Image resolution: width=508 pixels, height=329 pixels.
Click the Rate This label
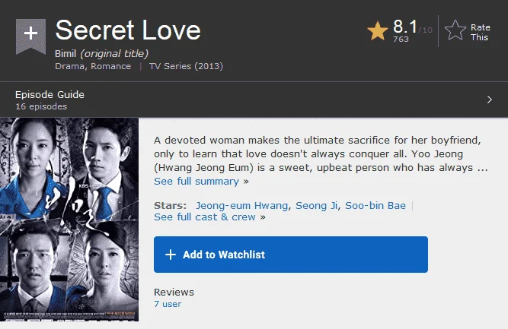(x=480, y=33)
